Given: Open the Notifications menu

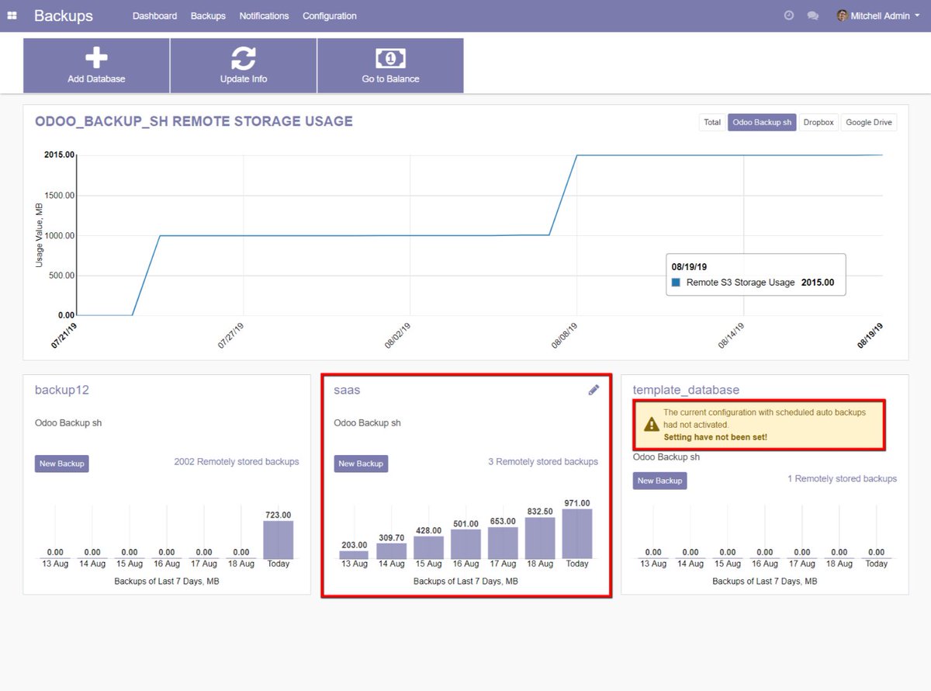Looking at the screenshot, I should point(264,16).
